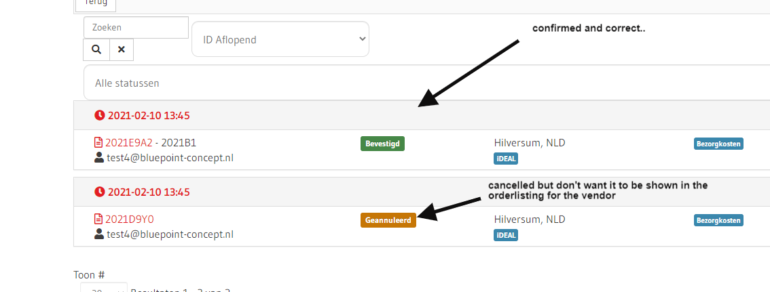Clear the search with the X icon

coord(122,49)
